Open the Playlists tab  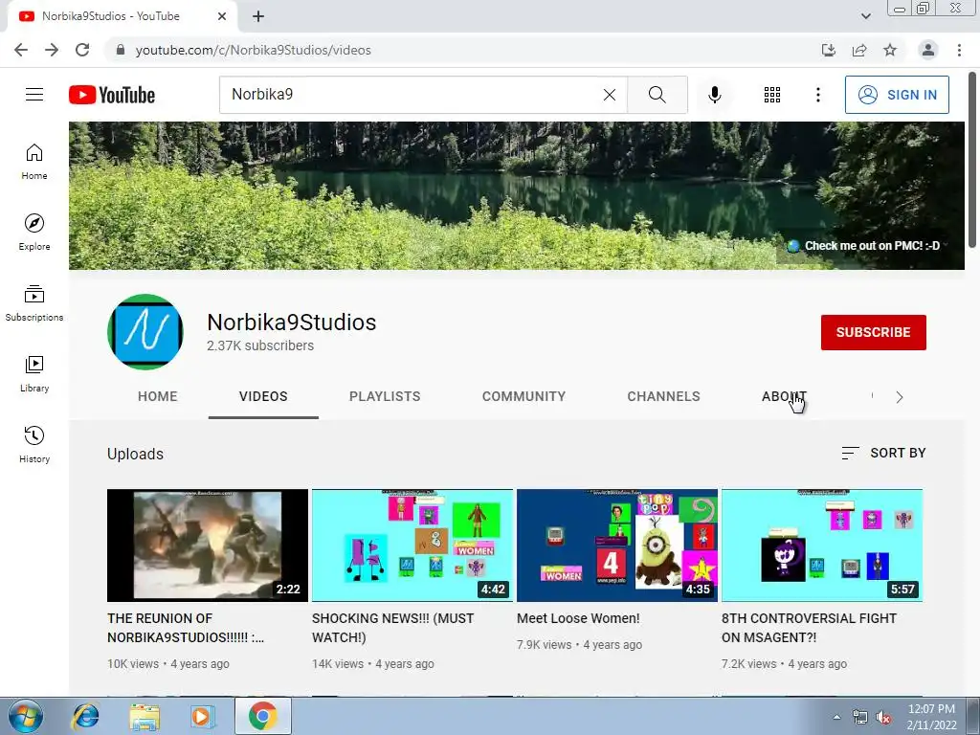click(385, 396)
